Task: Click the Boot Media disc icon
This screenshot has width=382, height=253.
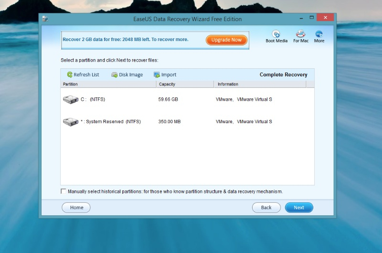Action: [276, 34]
